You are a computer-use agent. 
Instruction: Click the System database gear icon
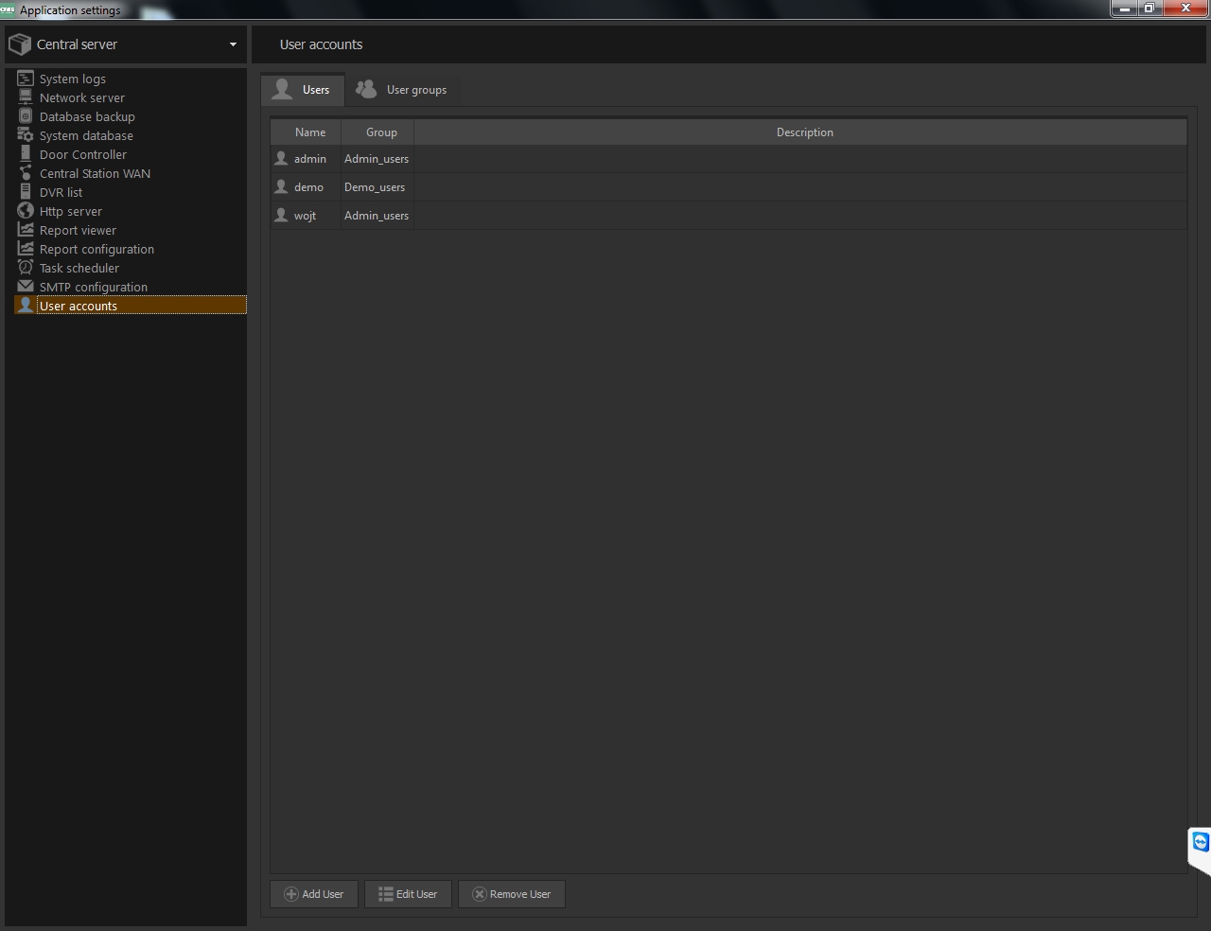click(x=26, y=135)
